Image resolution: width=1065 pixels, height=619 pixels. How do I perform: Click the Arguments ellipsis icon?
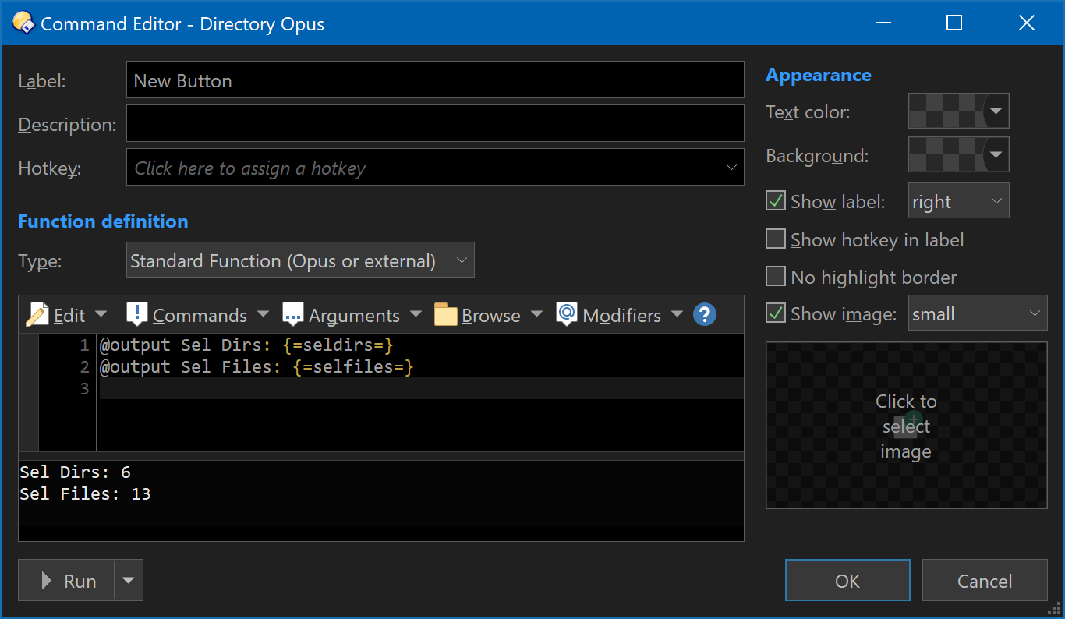click(292, 315)
